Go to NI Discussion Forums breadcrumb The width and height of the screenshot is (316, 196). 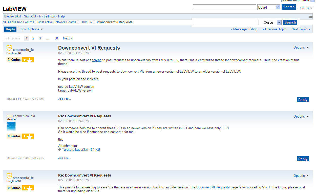18,22
